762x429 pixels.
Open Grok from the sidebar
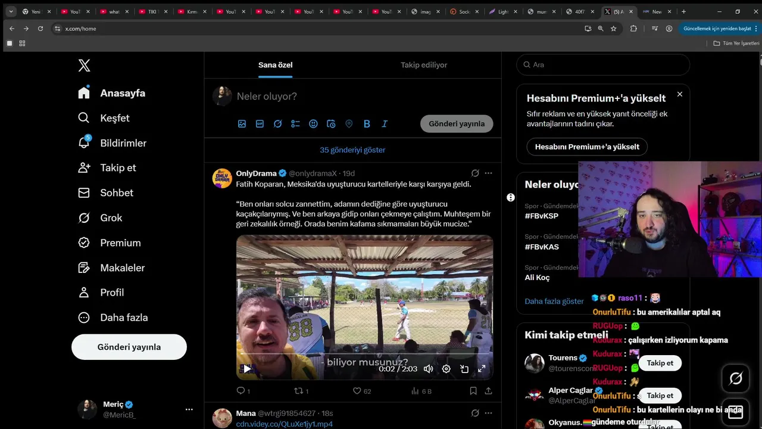tap(101, 218)
